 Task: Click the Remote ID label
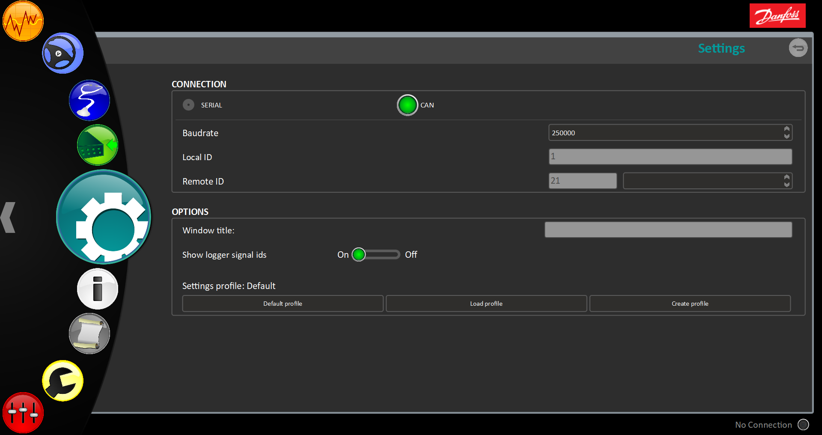point(203,182)
